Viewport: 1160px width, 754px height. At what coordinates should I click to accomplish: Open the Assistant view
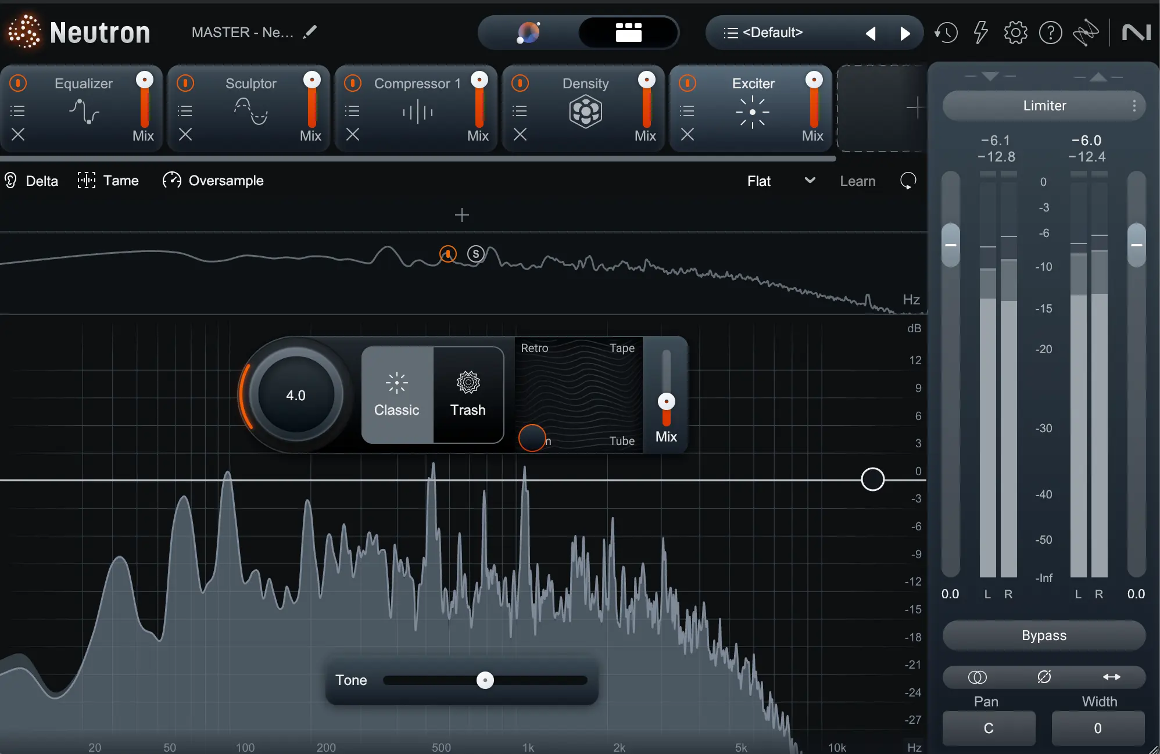pos(528,33)
